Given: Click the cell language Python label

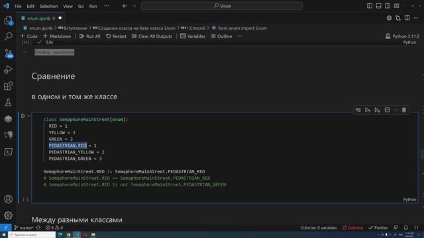Looking at the screenshot, I should (x=409, y=200).
